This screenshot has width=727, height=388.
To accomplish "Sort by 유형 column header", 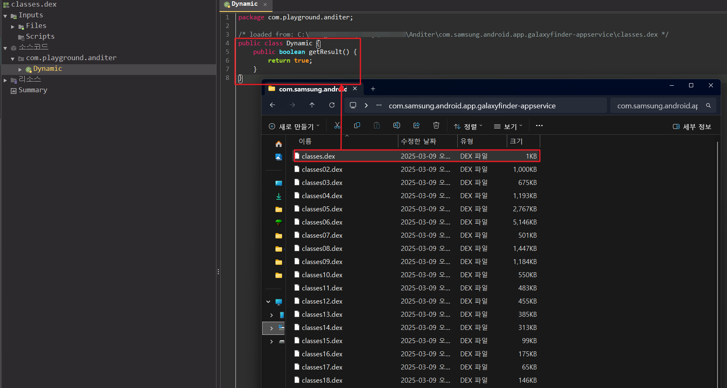I will [x=482, y=141].
